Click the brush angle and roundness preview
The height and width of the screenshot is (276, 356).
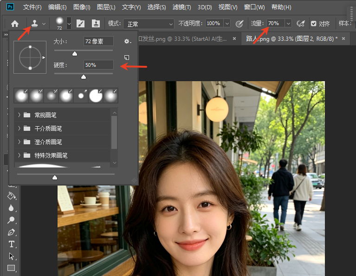(x=30, y=57)
